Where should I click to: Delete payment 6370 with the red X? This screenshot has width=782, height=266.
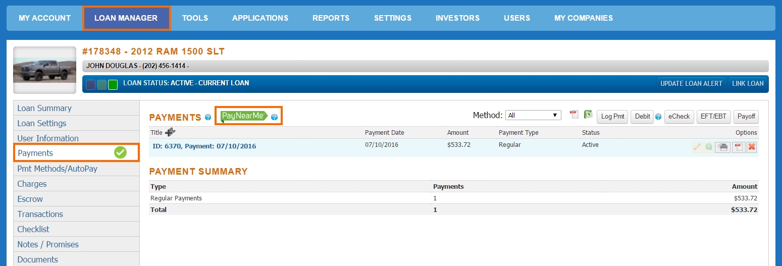[x=752, y=147]
